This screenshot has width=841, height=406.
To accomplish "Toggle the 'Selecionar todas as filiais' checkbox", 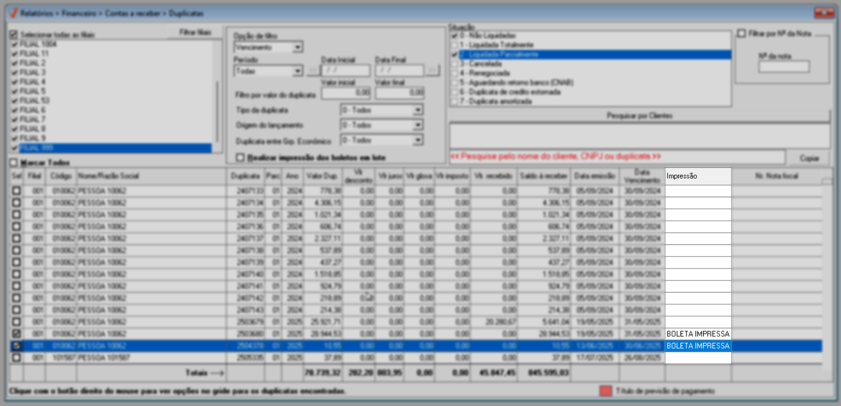I will click(14, 35).
